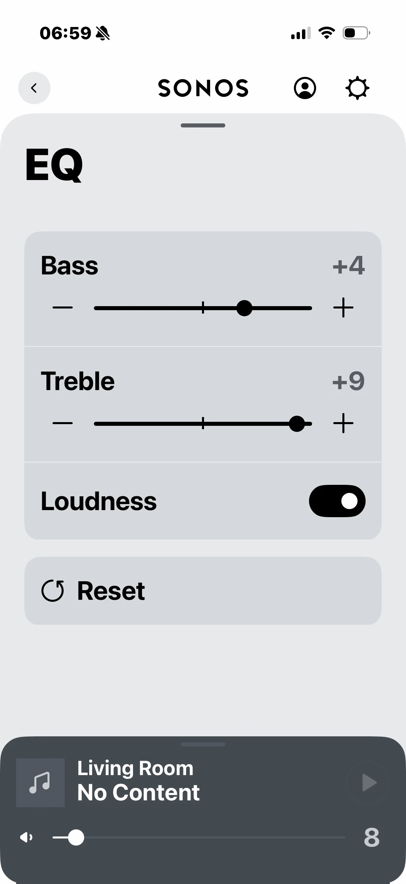406x884 pixels.
Task: Click the Bass slider handle
Action: (244, 308)
